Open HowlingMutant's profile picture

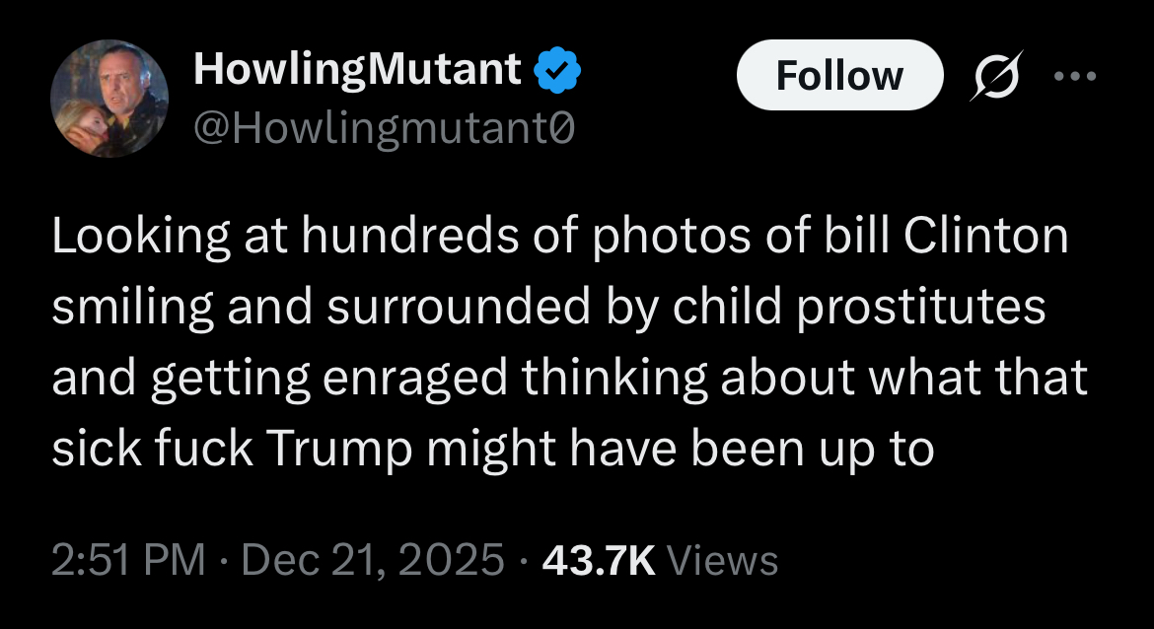109,99
